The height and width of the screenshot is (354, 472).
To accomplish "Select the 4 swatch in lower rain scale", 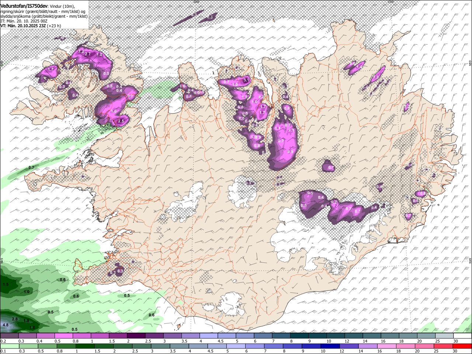I will tap(198, 346).
